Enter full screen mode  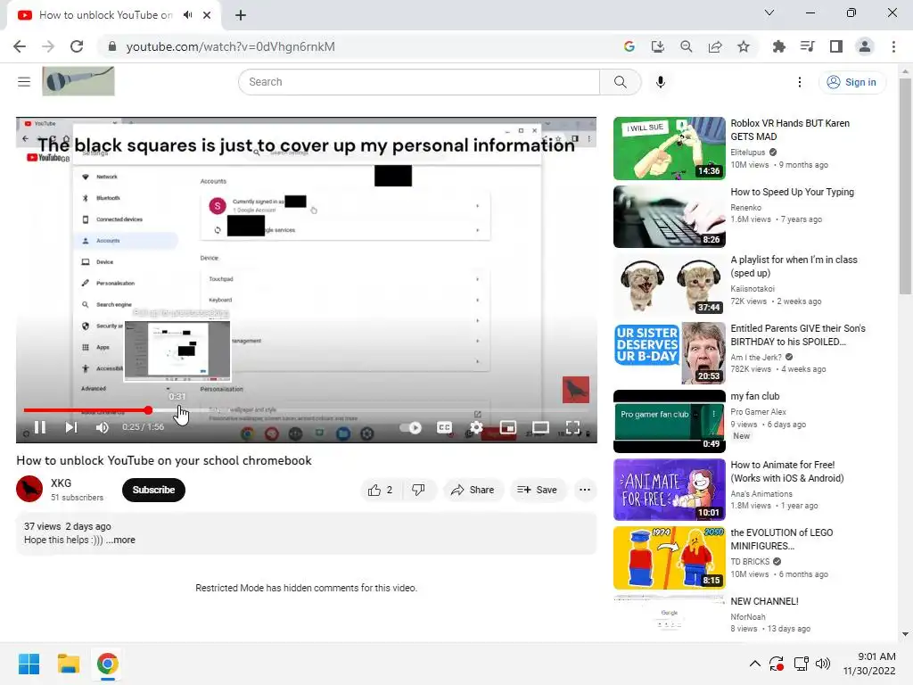click(x=572, y=427)
